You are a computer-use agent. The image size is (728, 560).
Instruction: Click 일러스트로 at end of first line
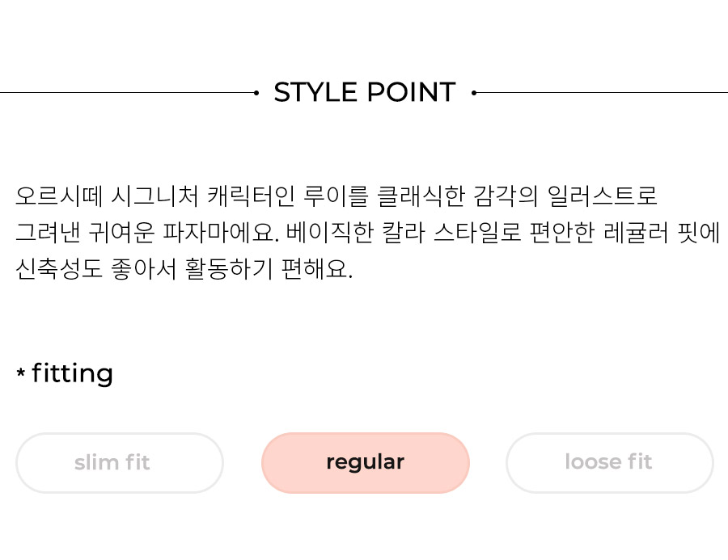tap(602, 196)
